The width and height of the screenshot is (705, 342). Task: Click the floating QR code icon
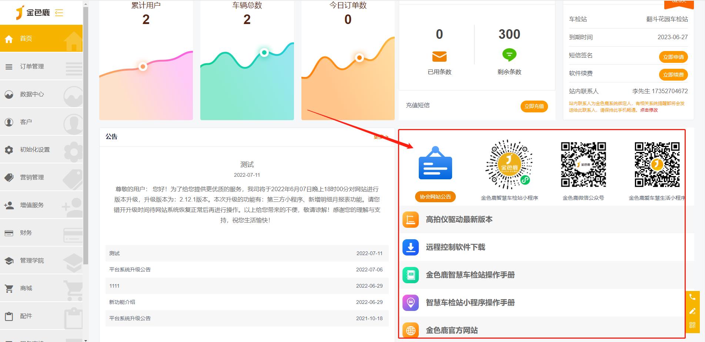point(692,325)
